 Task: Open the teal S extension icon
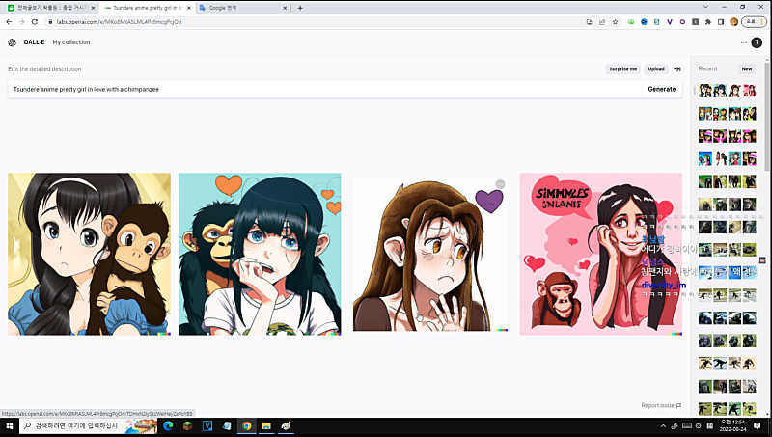[x=657, y=21]
